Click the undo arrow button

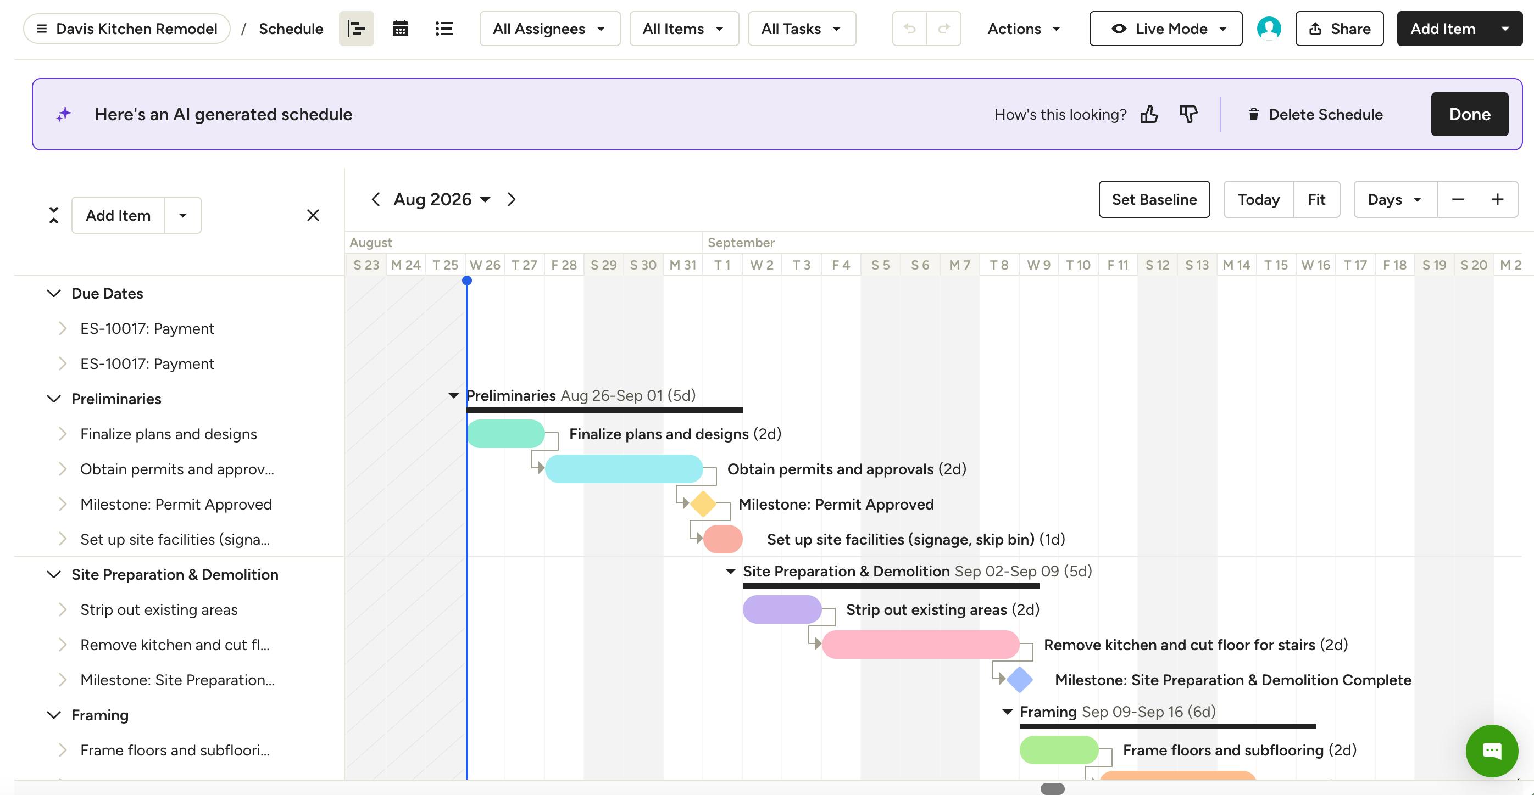(x=909, y=29)
